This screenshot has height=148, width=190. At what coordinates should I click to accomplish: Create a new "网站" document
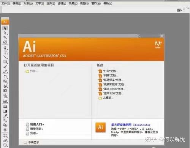tap(108, 76)
